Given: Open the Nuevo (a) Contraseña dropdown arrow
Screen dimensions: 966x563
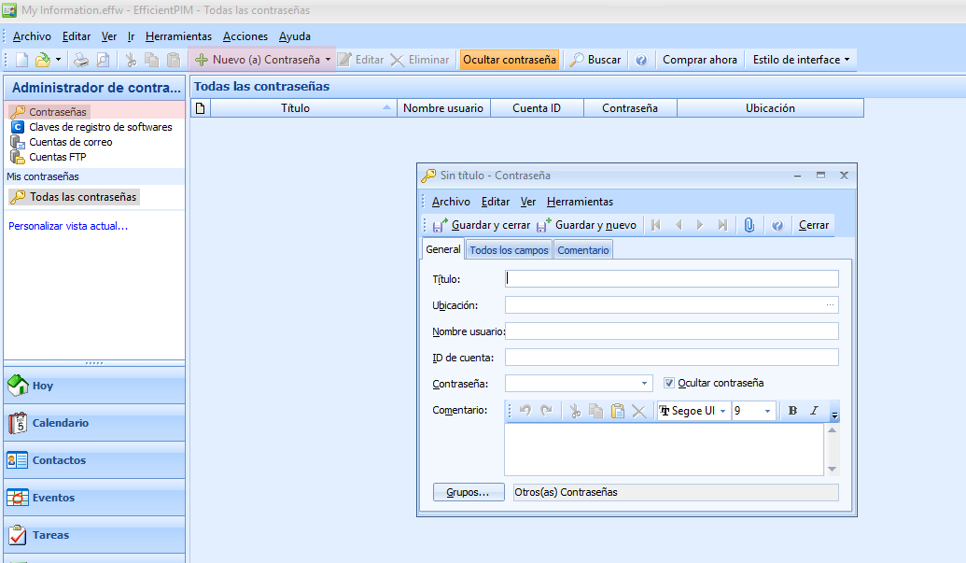Looking at the screenshot, I should coord(329,60).
